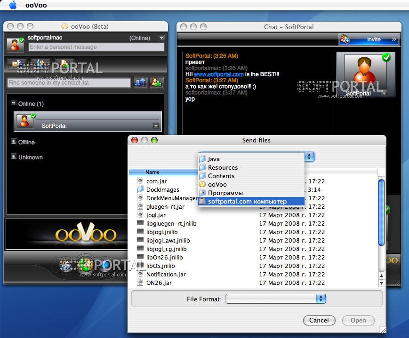Image resolution: width=409 pixels, height=338 pixels.
Task: Open the online status dropdown arrow
Action: [162, 38]
